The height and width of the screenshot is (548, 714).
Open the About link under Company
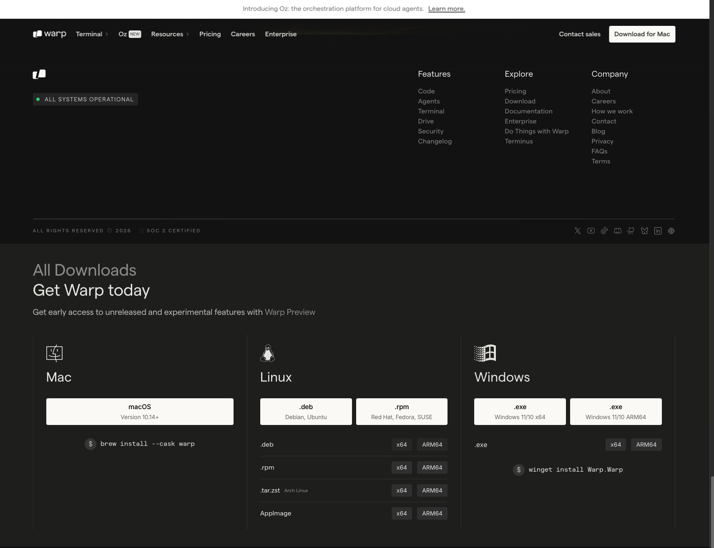[x=601, y=91]
